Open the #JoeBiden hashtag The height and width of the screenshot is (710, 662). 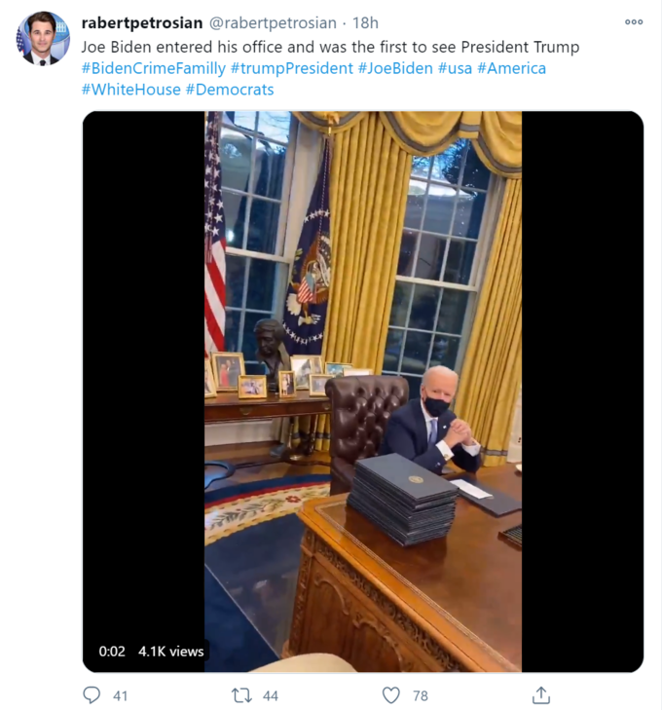(x=395, y=68)
